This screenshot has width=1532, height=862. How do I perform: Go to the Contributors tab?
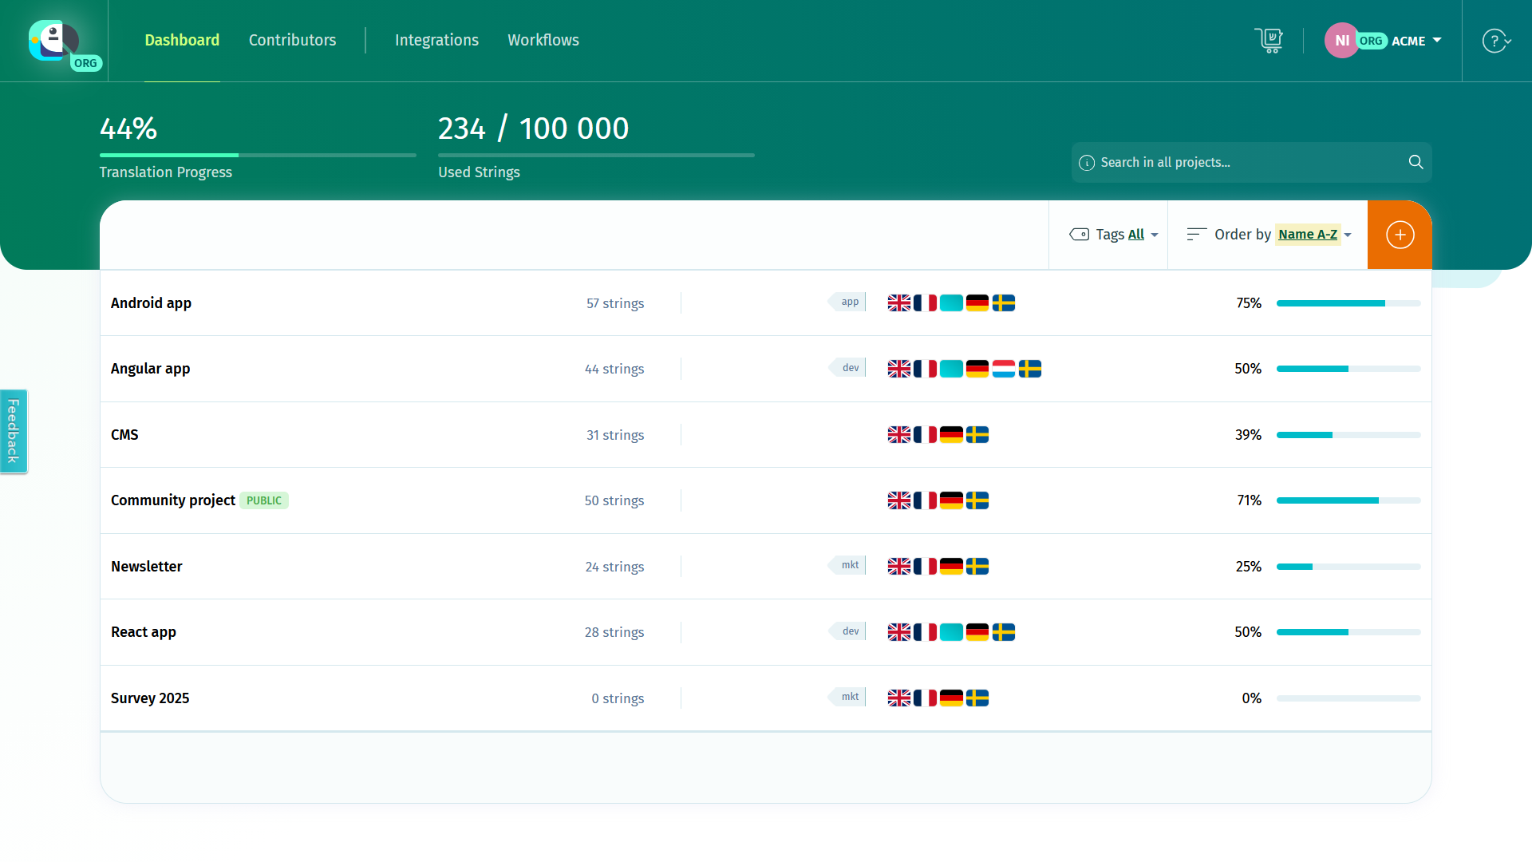[292, 40]
